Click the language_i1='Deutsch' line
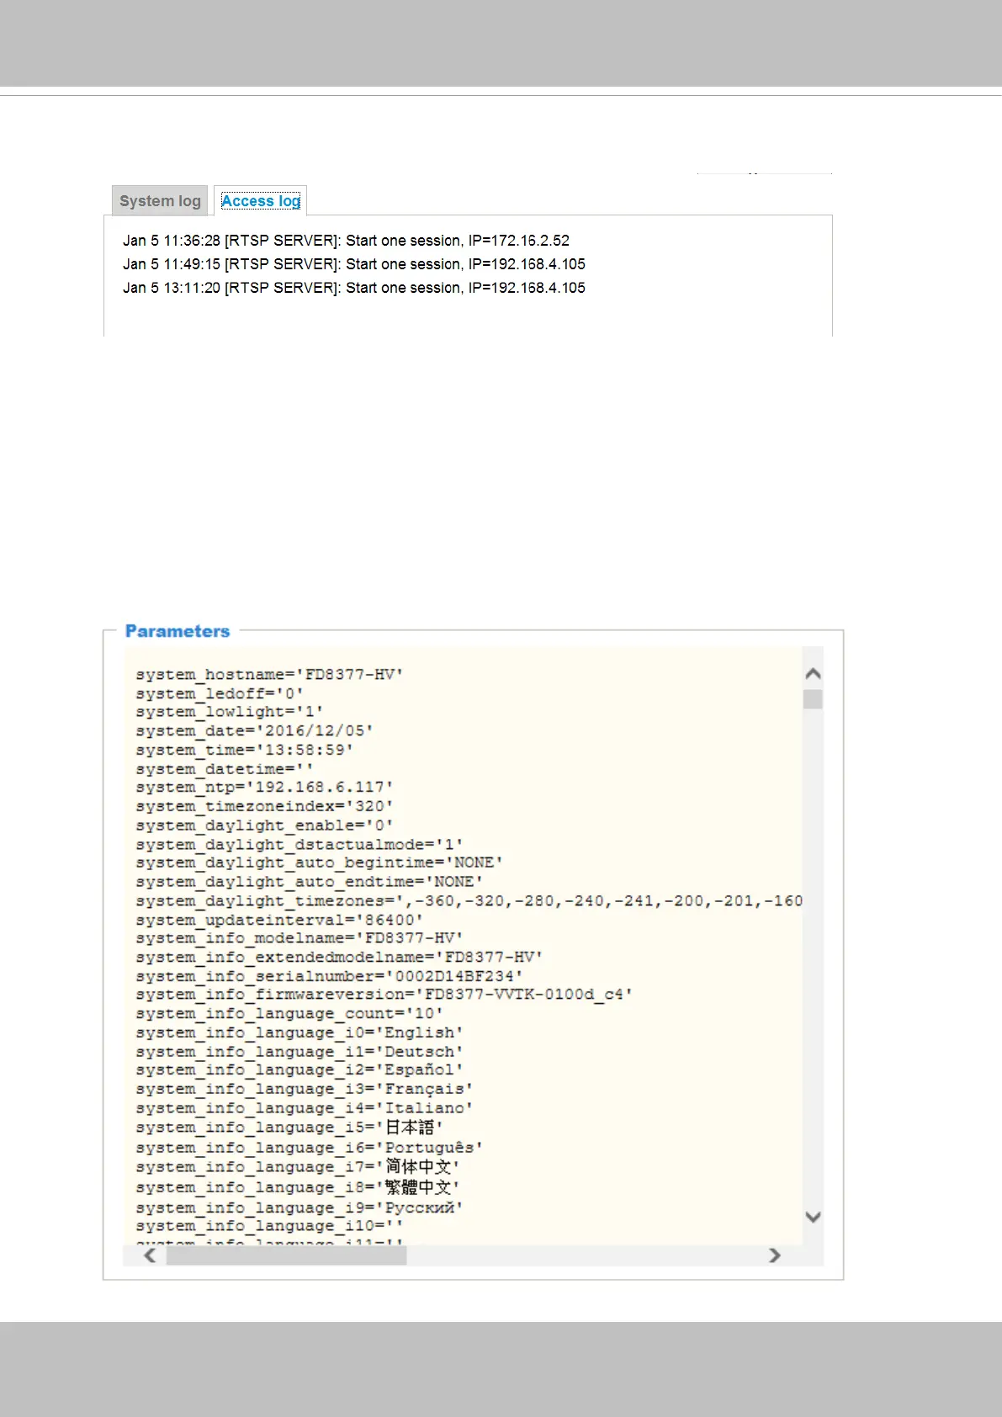 tap(300, 1052)
